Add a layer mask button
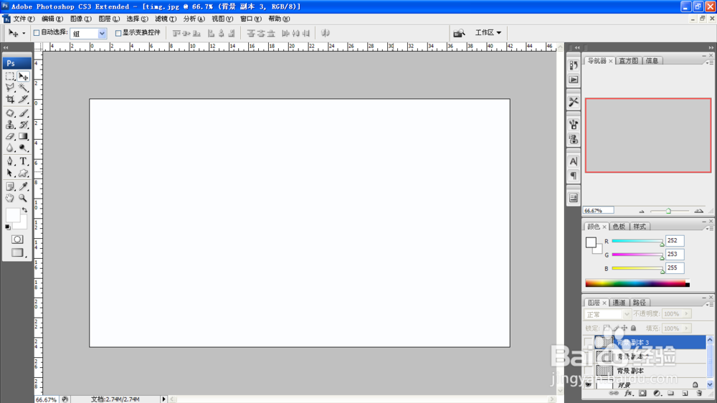 642,394
